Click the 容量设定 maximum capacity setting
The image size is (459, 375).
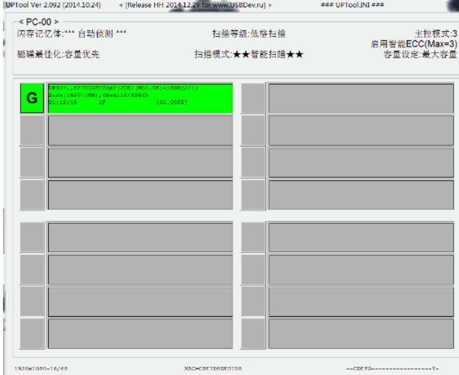click(x=420, y=55)
